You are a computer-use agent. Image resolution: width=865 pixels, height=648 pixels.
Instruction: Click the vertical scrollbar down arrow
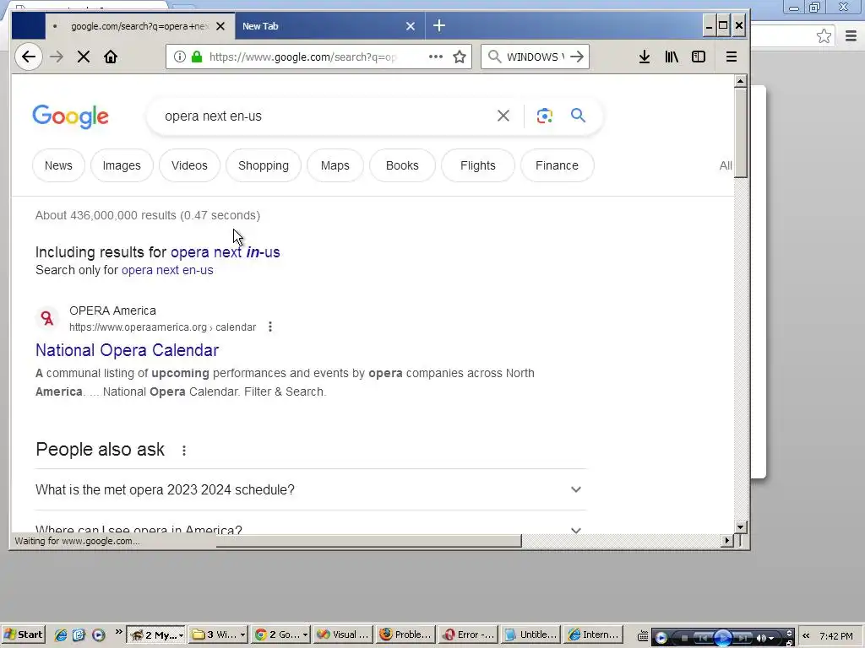tap(740, 526)
